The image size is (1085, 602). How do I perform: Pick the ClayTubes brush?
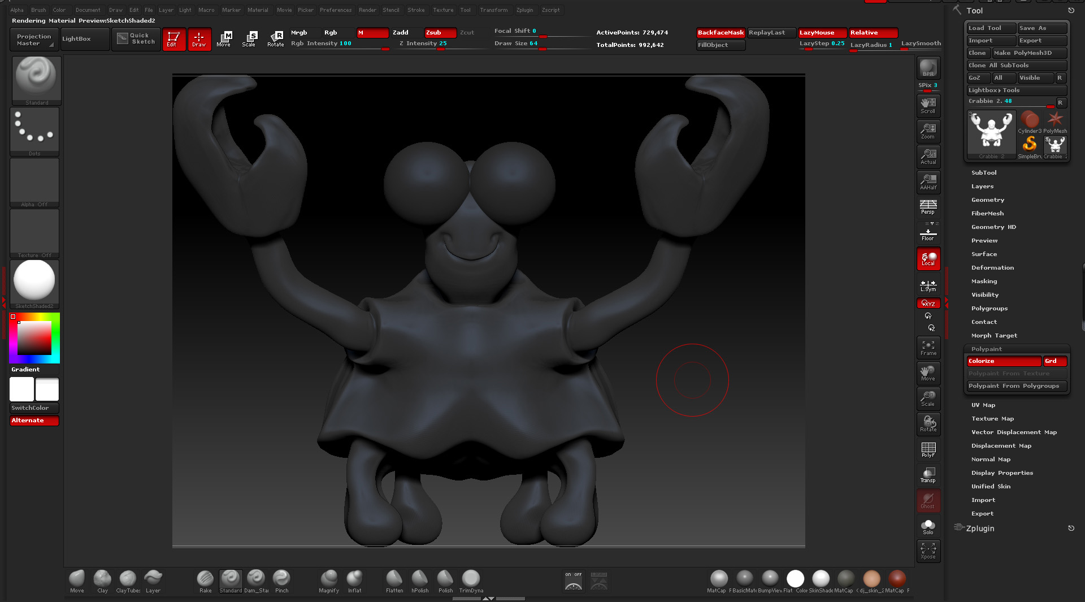[x=128, y=581]
